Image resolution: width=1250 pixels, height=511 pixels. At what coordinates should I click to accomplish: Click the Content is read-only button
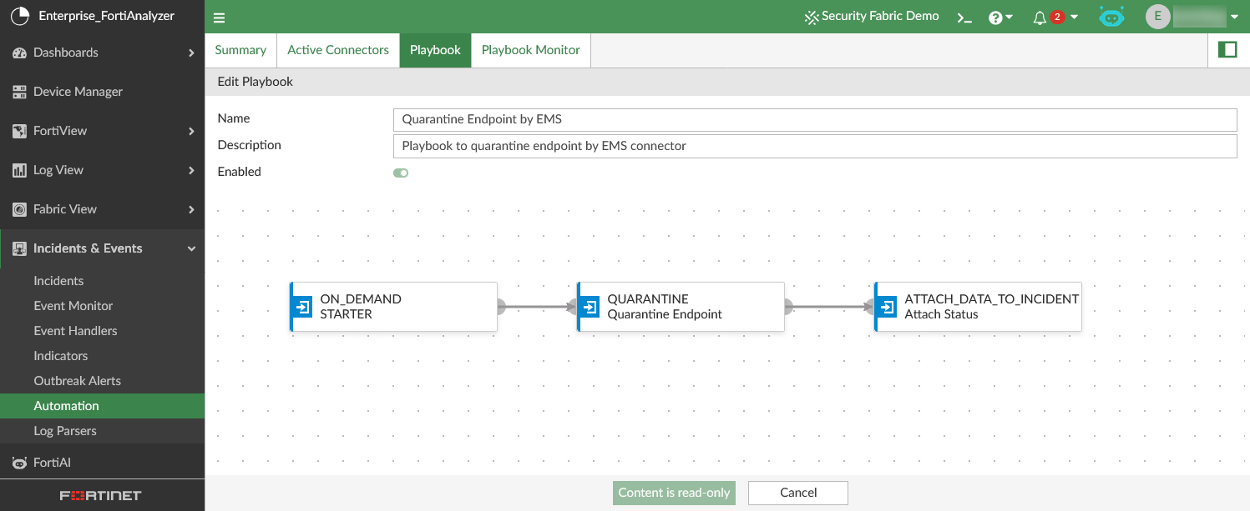(675, 493)
